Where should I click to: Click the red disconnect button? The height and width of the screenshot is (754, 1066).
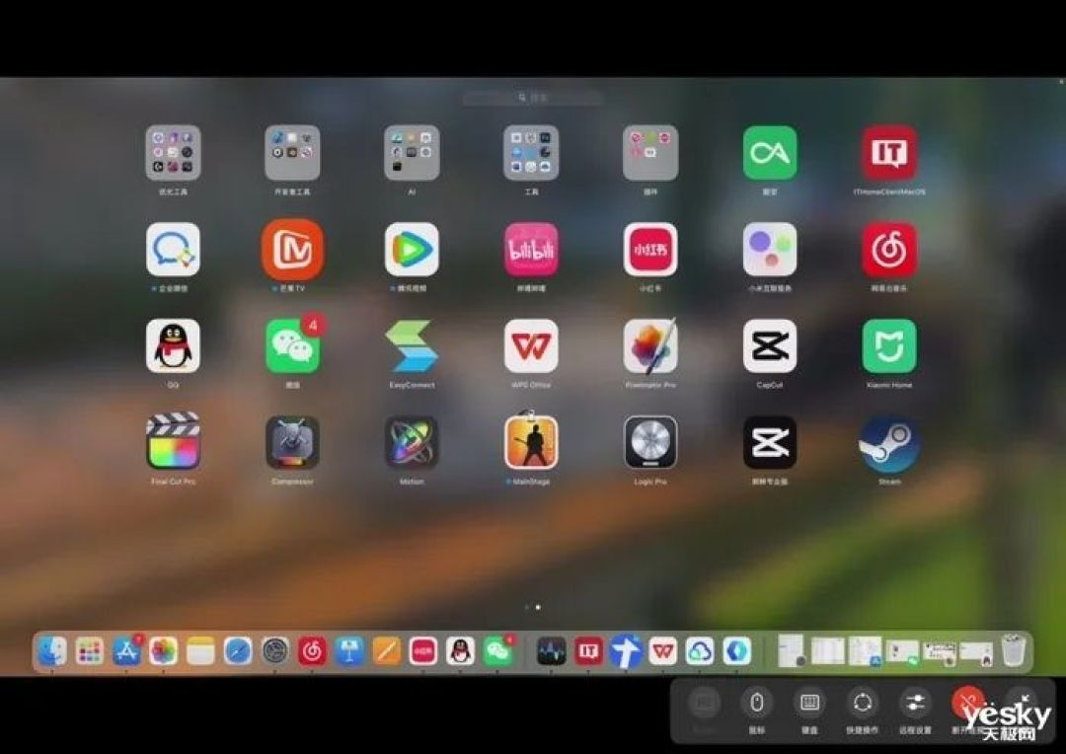coord(968,703)
